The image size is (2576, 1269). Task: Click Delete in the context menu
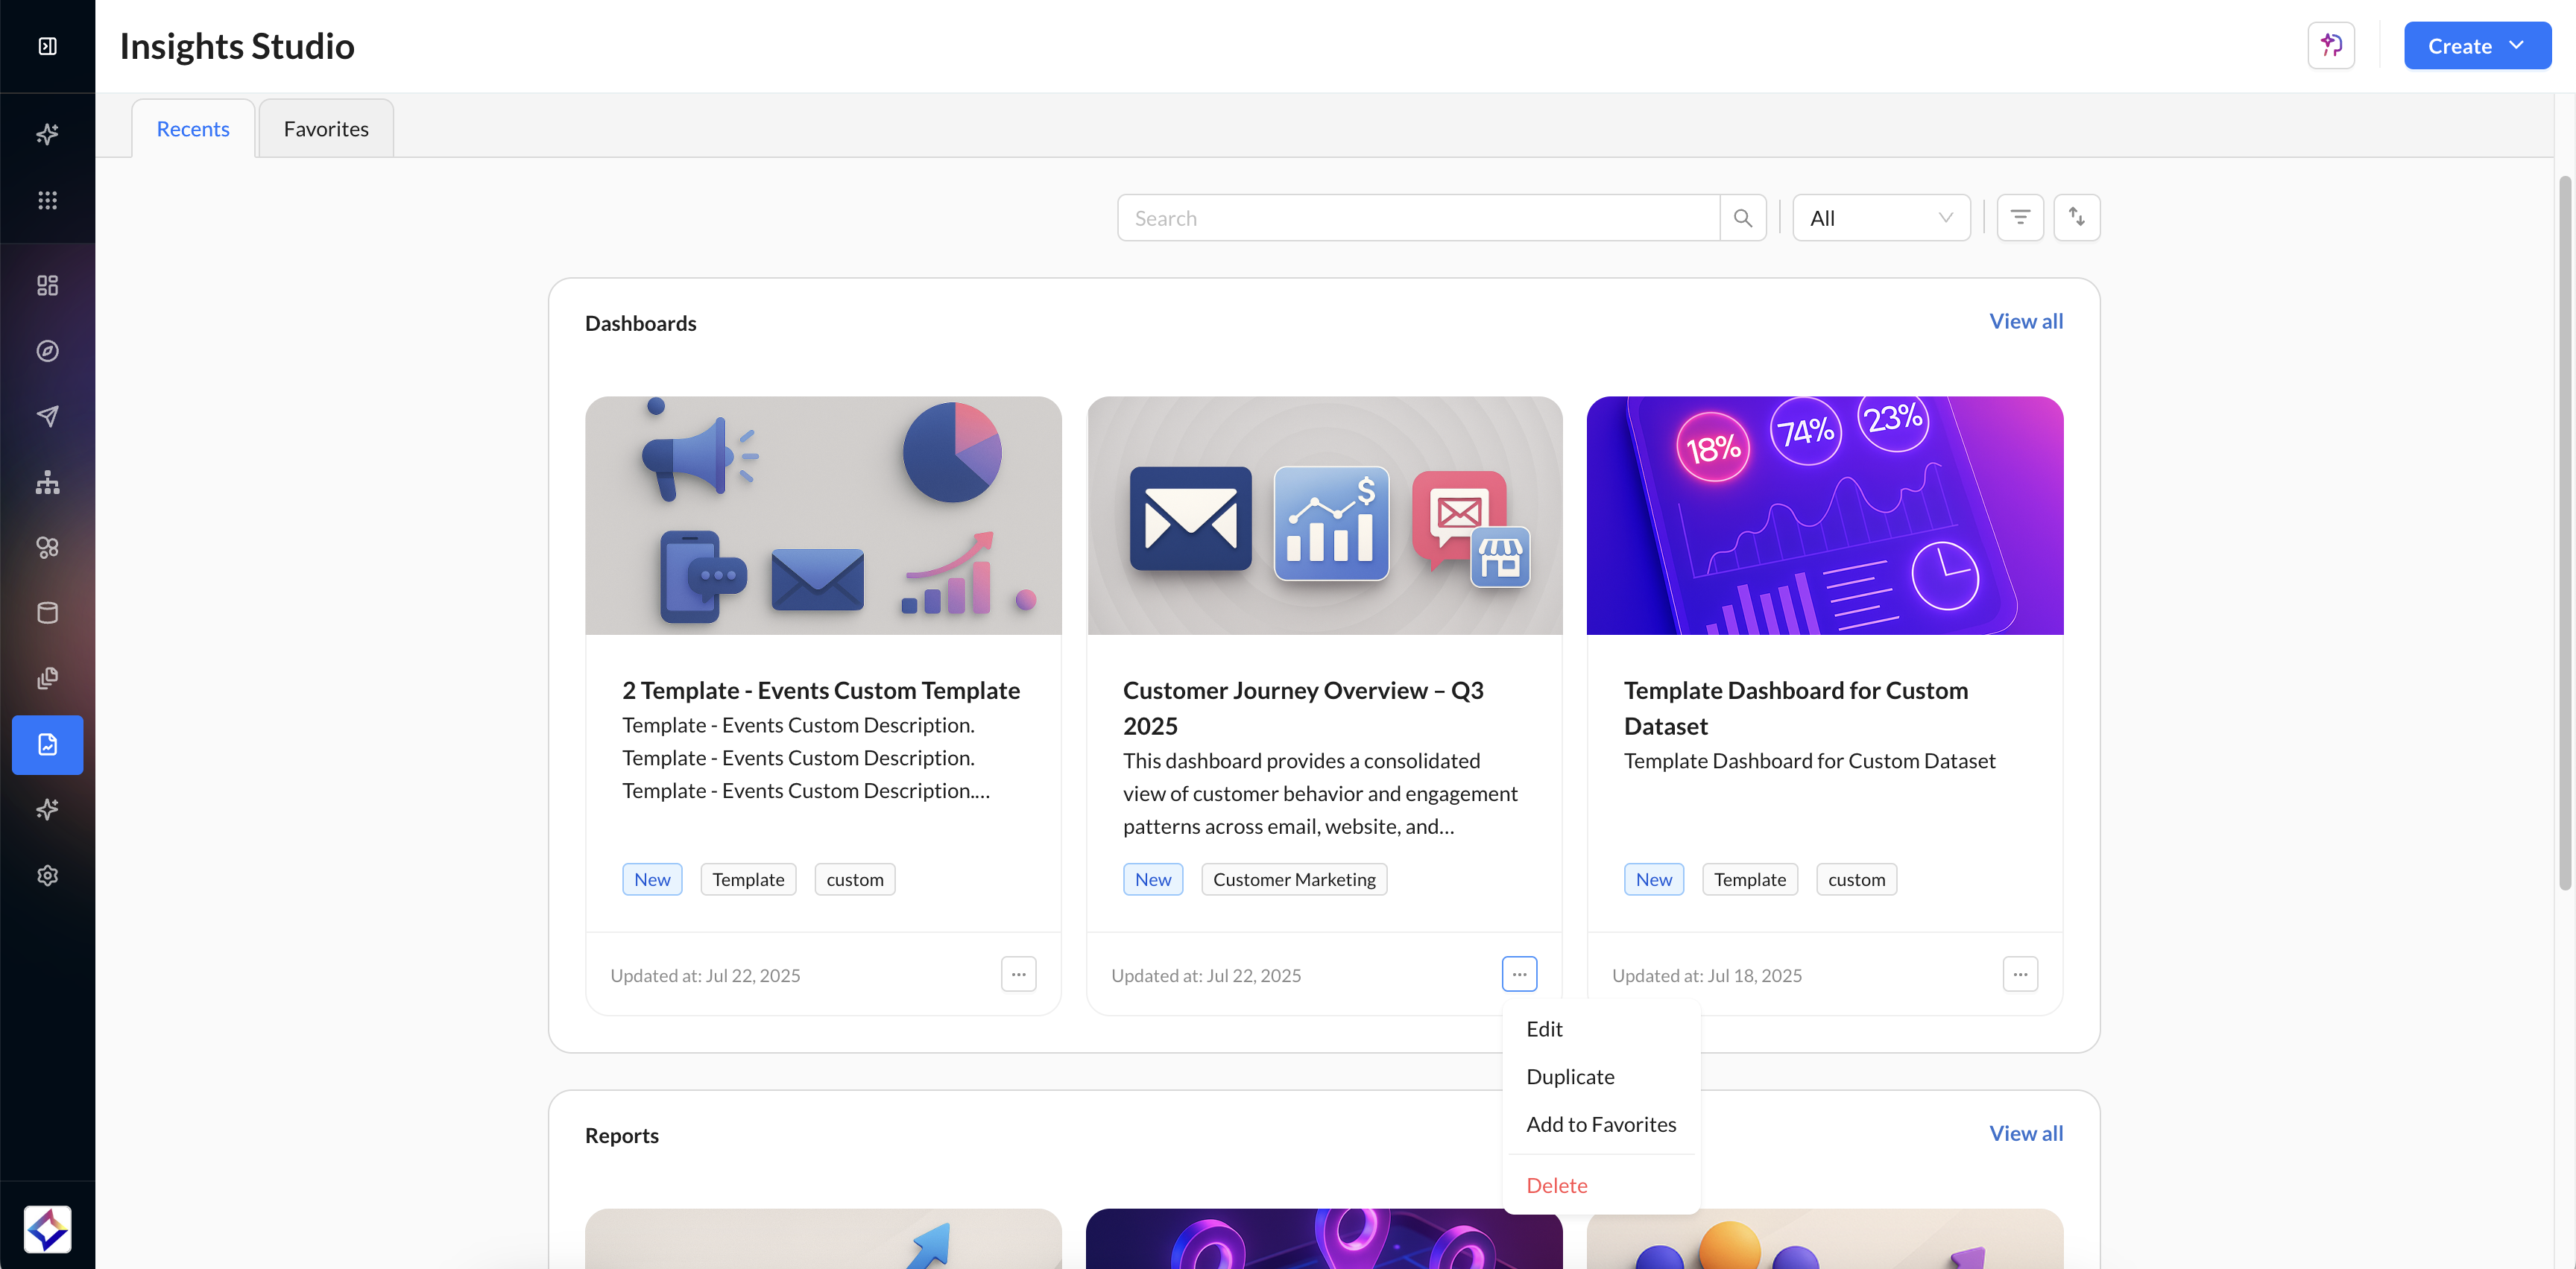(1556, 1185)
